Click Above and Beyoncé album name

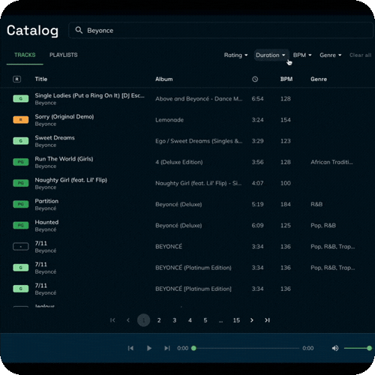(x=199, y=99)
